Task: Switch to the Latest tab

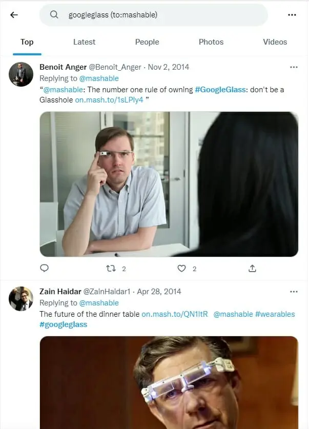Action: point(84,42)
